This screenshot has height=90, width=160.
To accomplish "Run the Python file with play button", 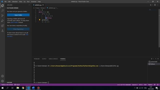I will tap(150, 5).
